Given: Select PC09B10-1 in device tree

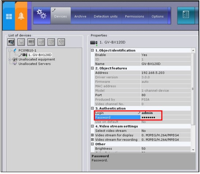Looking at the screenshot, I should 27,51.
